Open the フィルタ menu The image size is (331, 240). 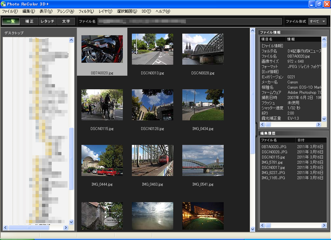click(86, 11)
